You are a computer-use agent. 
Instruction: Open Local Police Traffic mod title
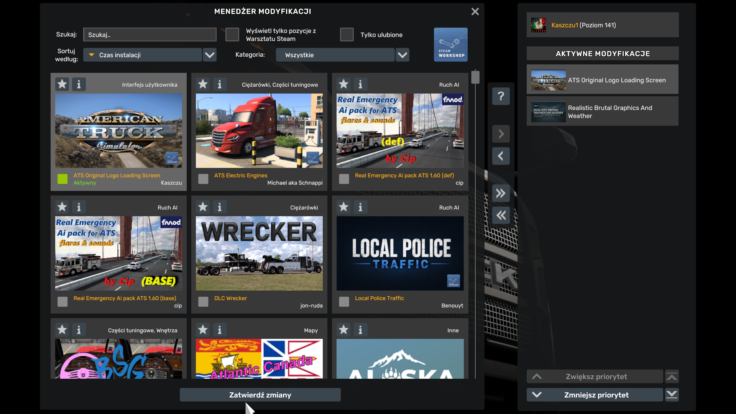(x=379, y=298)
